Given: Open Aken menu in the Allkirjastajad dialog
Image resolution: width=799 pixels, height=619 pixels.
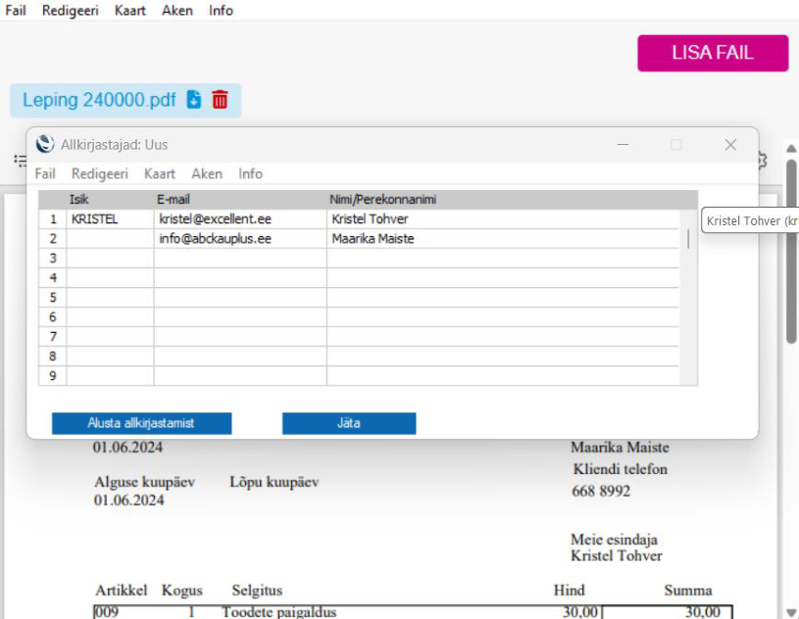Looking at the screenshot, I should 207,173.
